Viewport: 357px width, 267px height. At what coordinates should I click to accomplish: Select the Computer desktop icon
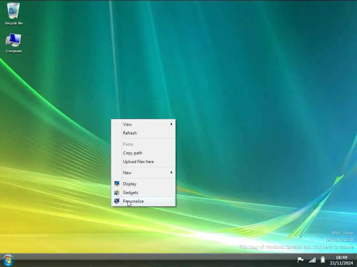click(14, 43)
